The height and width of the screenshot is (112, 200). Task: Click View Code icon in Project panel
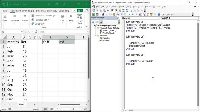93,22
